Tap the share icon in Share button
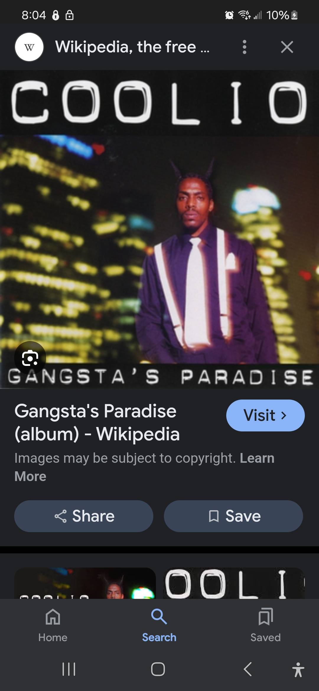This screenshot has width=319, height=691. coord(61,516)
